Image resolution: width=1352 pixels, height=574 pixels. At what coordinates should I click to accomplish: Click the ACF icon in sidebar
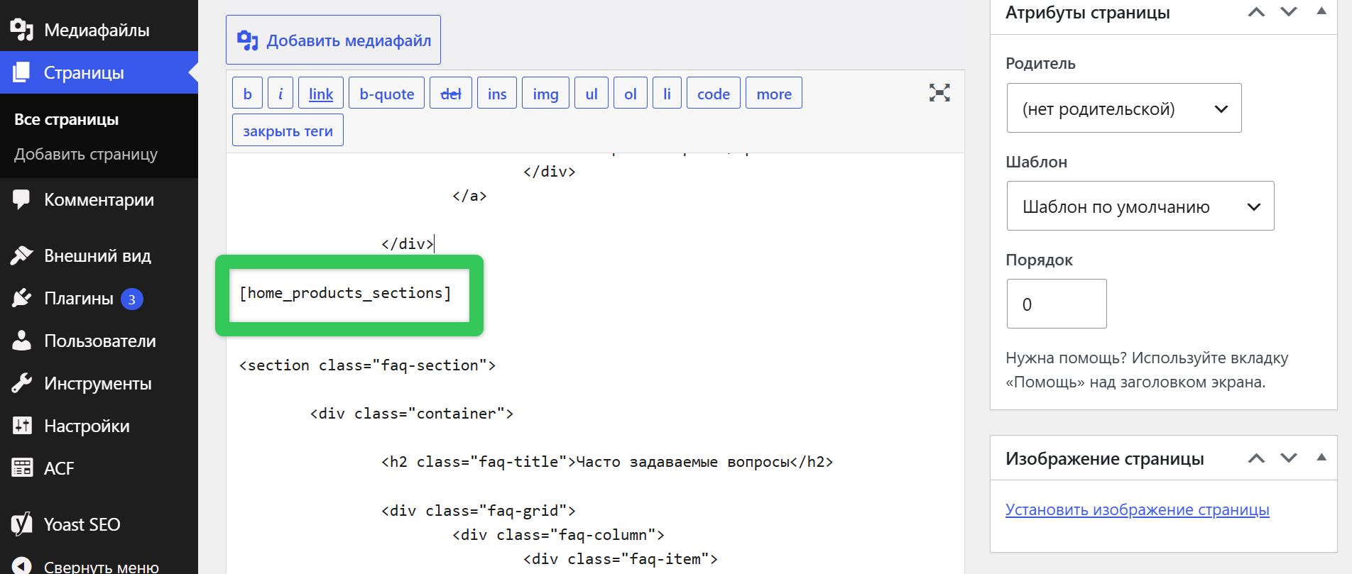(22, 468)
